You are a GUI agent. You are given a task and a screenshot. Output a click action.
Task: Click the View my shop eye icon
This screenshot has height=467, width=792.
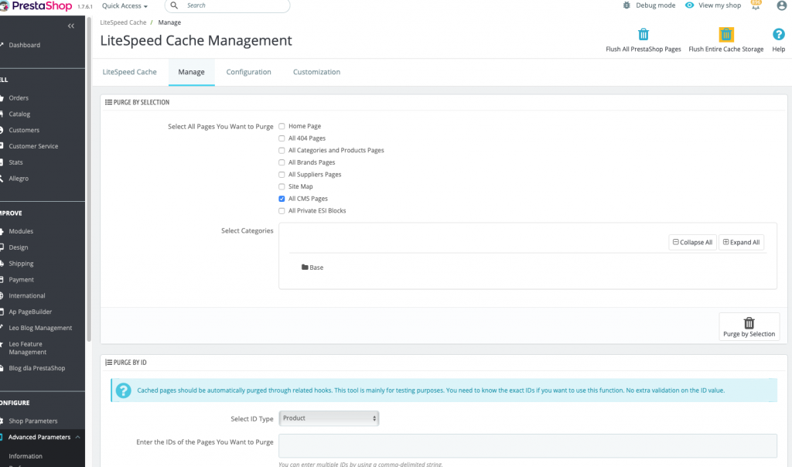pyautogui.click(x=689, y=5)
